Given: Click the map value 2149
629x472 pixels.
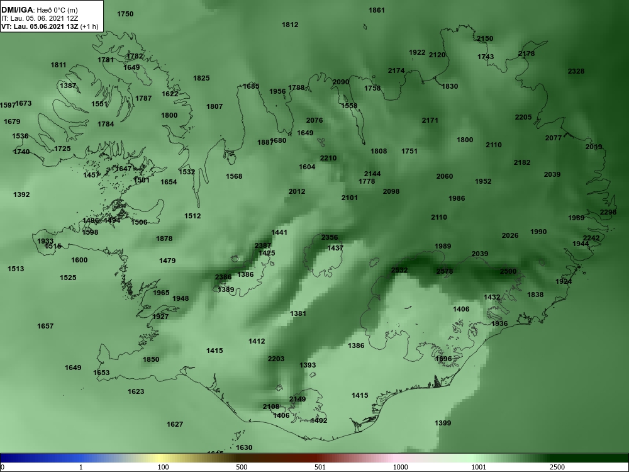Looking at the screenshot, I should (x=298, y=399).
